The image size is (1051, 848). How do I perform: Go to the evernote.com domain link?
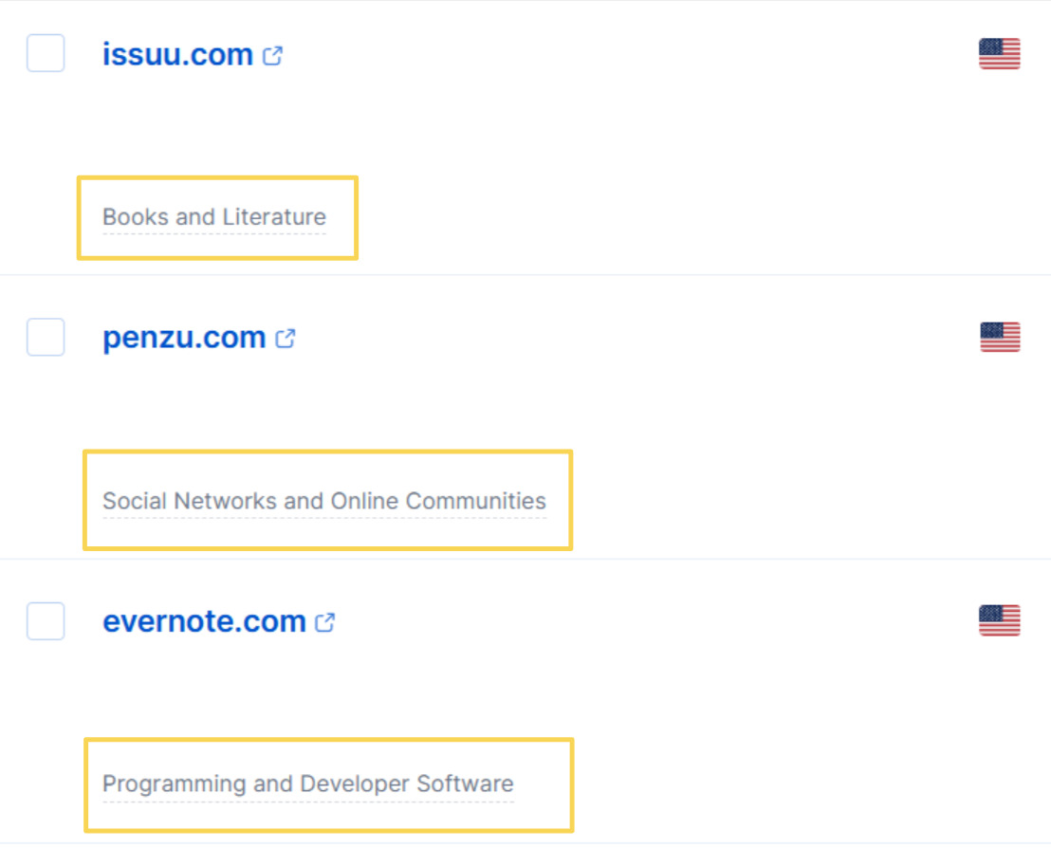pos(204,622)
